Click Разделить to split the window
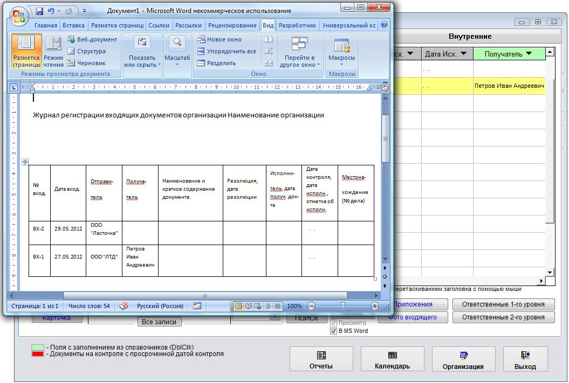 tap(216, 63)
